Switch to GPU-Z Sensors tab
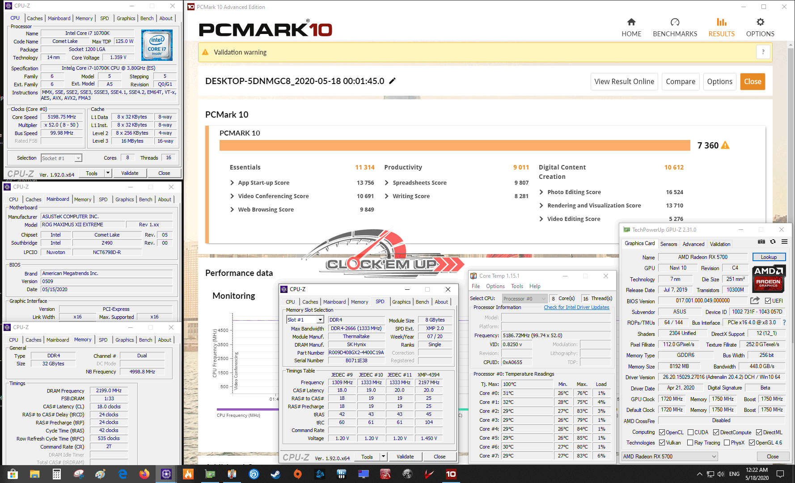This screenshot has width=795, height=483. point(668,244)
